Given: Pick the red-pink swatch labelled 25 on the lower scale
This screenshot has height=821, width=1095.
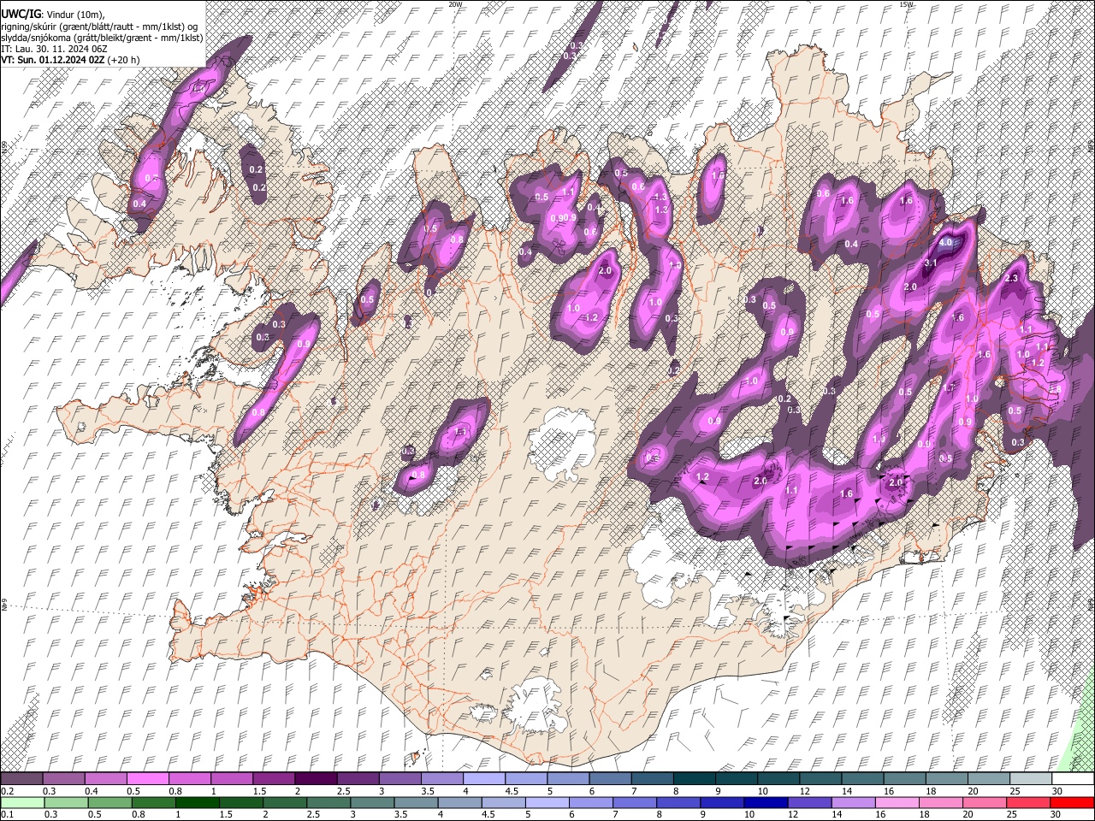Looking at the screenshot, I should tap(1030, 802).
